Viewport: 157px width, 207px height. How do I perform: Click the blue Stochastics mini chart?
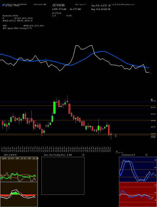coord(138,169)
